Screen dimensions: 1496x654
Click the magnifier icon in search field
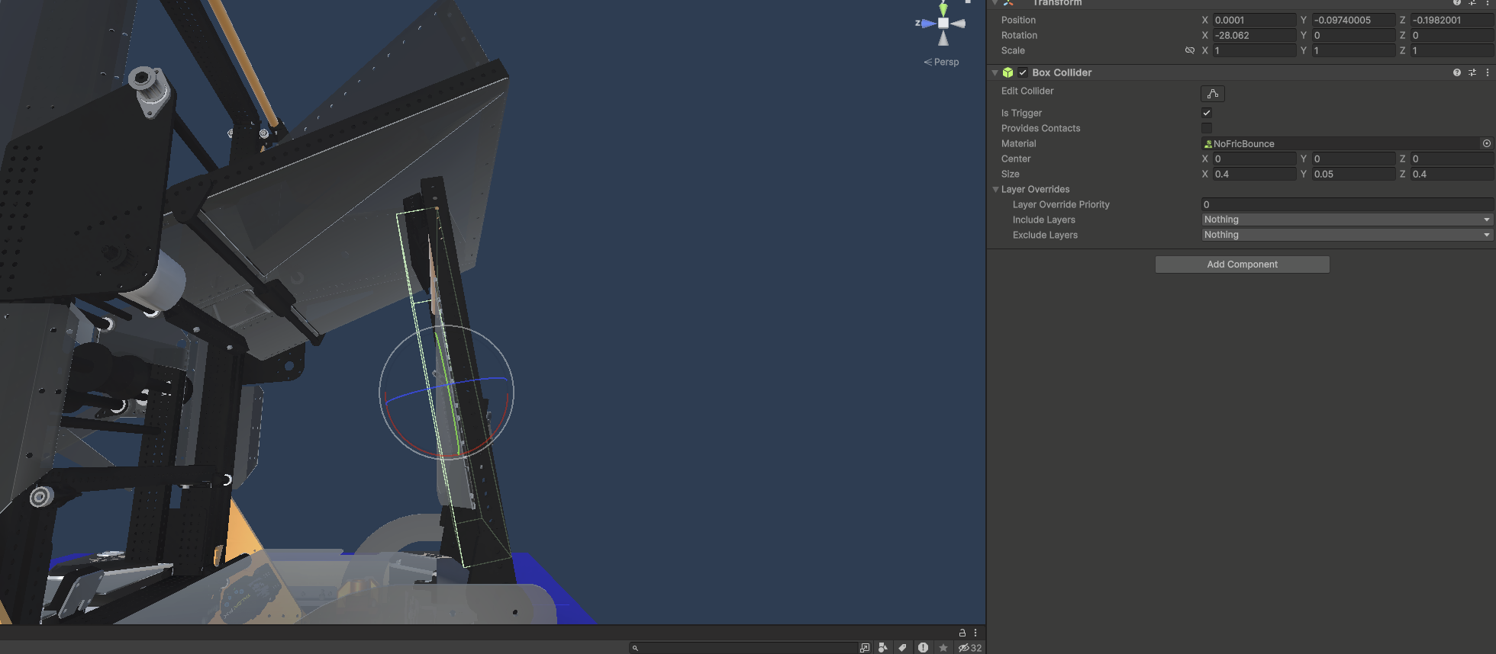click(635, 648)
